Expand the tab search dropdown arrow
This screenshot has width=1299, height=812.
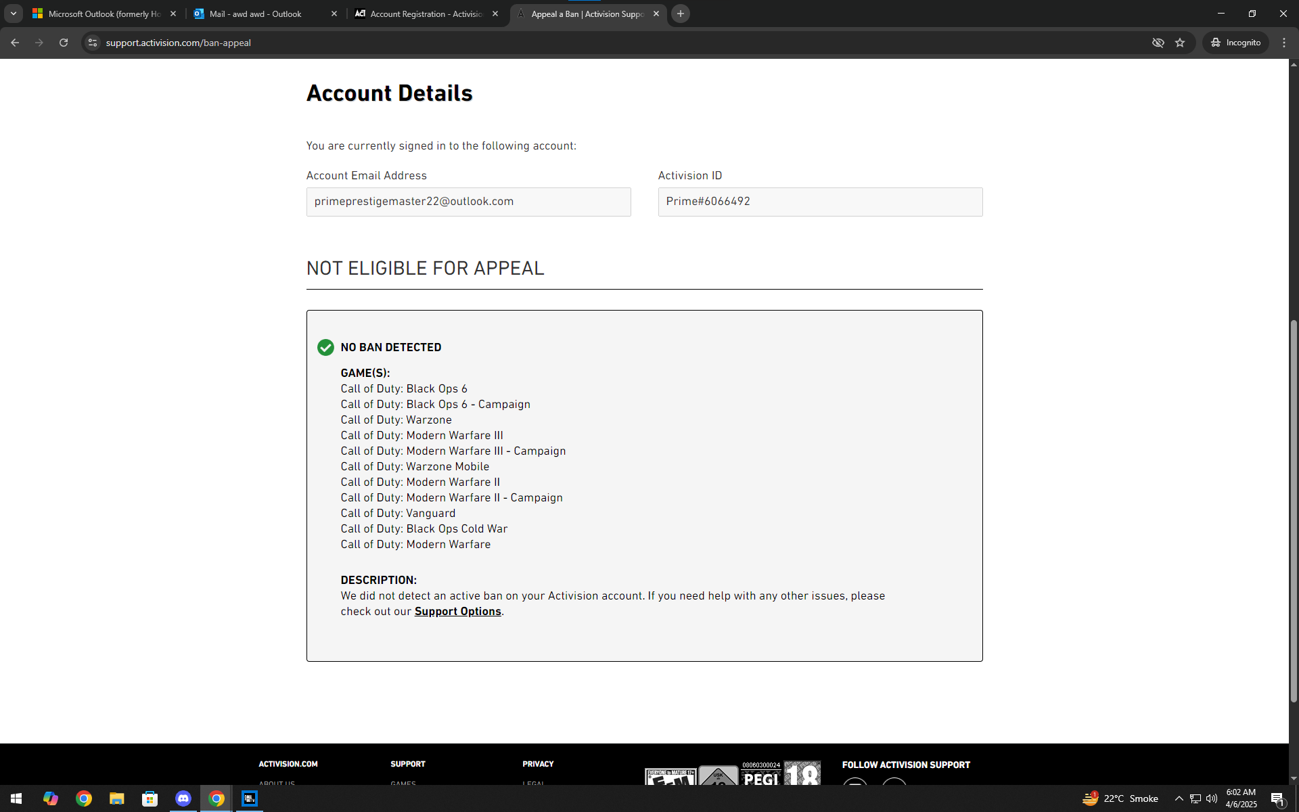pos(13,14)
